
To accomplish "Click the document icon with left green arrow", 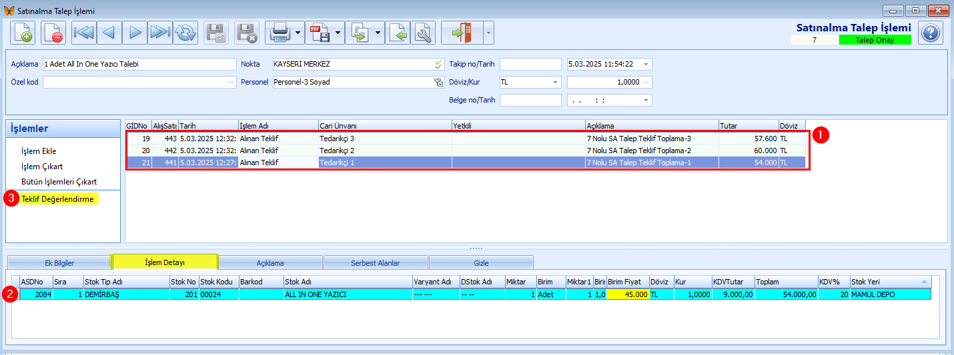I will coord(399,32).
